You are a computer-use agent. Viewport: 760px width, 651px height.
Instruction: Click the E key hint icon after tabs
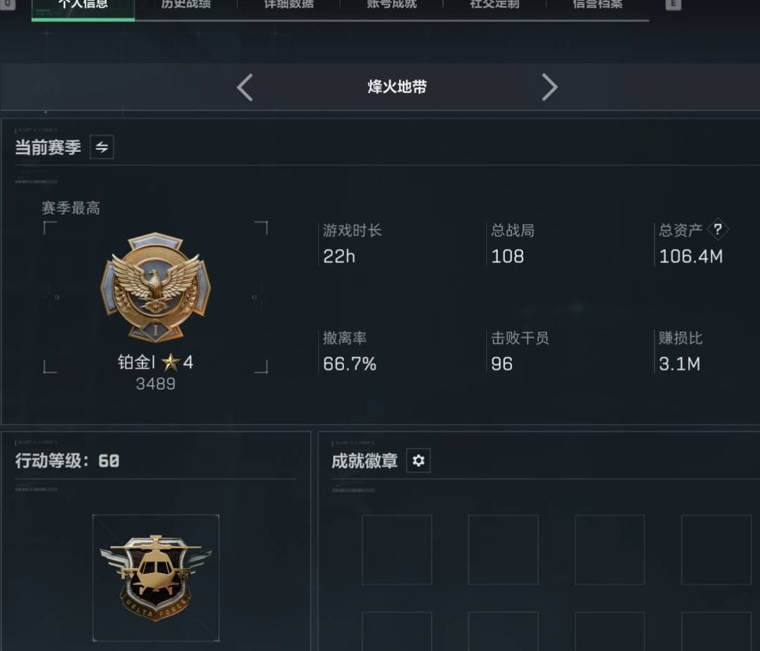coord(674,4)
